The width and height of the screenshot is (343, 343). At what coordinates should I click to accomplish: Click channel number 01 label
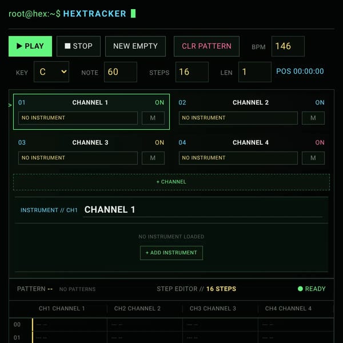point(22,102)
